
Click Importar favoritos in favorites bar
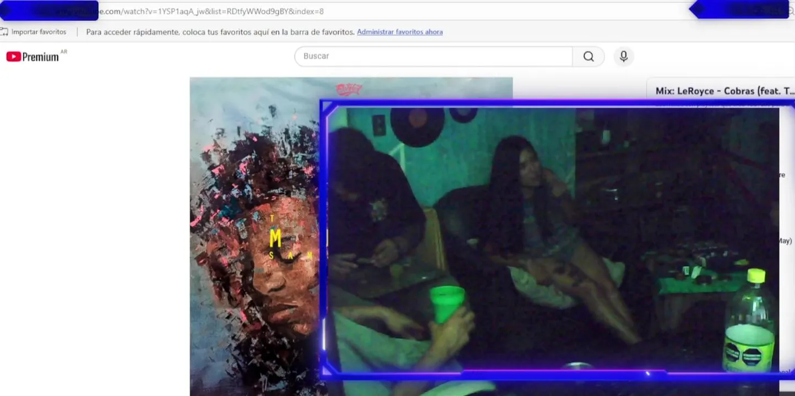(34, 32)
